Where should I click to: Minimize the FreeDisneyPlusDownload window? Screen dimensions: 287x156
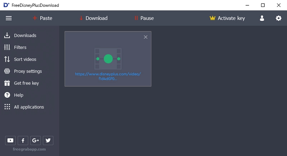coord(247,5)
